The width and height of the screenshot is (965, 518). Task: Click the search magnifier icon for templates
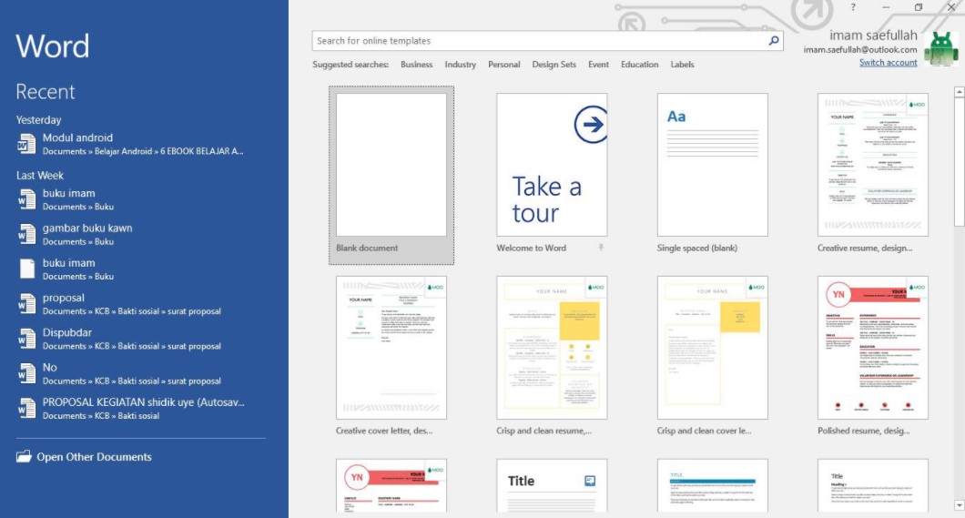tap(774, 41)
